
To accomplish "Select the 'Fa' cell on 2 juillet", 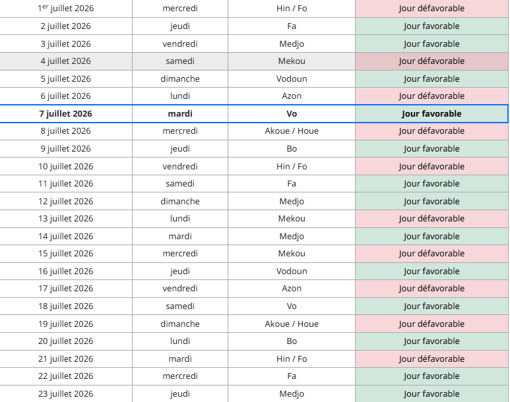I will click(x=292, y=26).
